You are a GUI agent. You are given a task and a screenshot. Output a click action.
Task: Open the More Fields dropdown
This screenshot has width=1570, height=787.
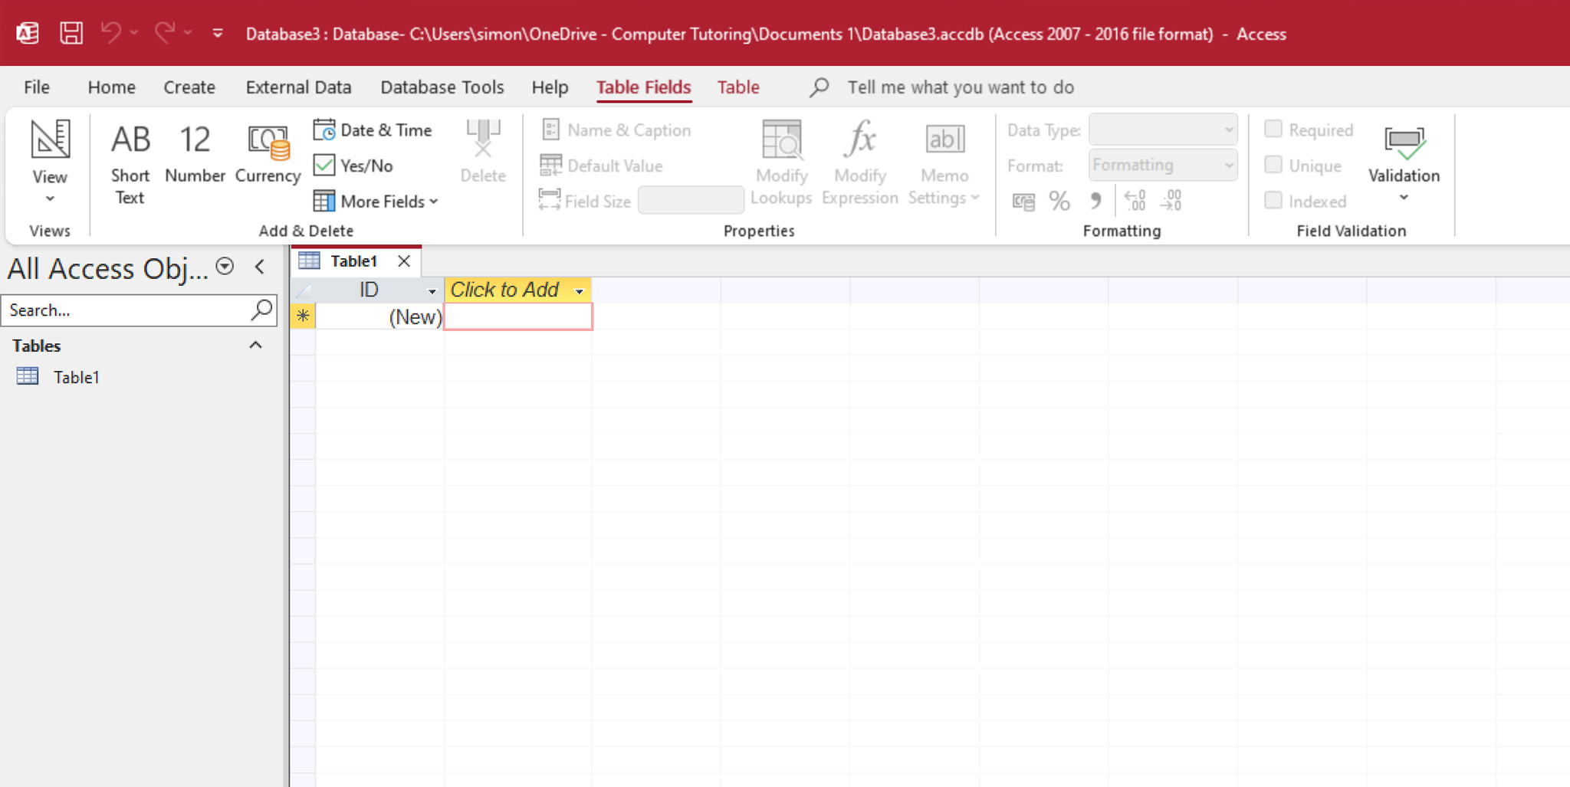click(376, 202)
